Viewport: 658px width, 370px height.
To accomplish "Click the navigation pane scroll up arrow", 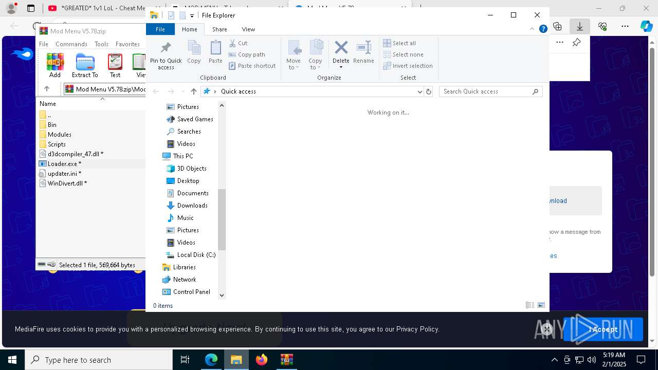I will (x=222, y=105).
